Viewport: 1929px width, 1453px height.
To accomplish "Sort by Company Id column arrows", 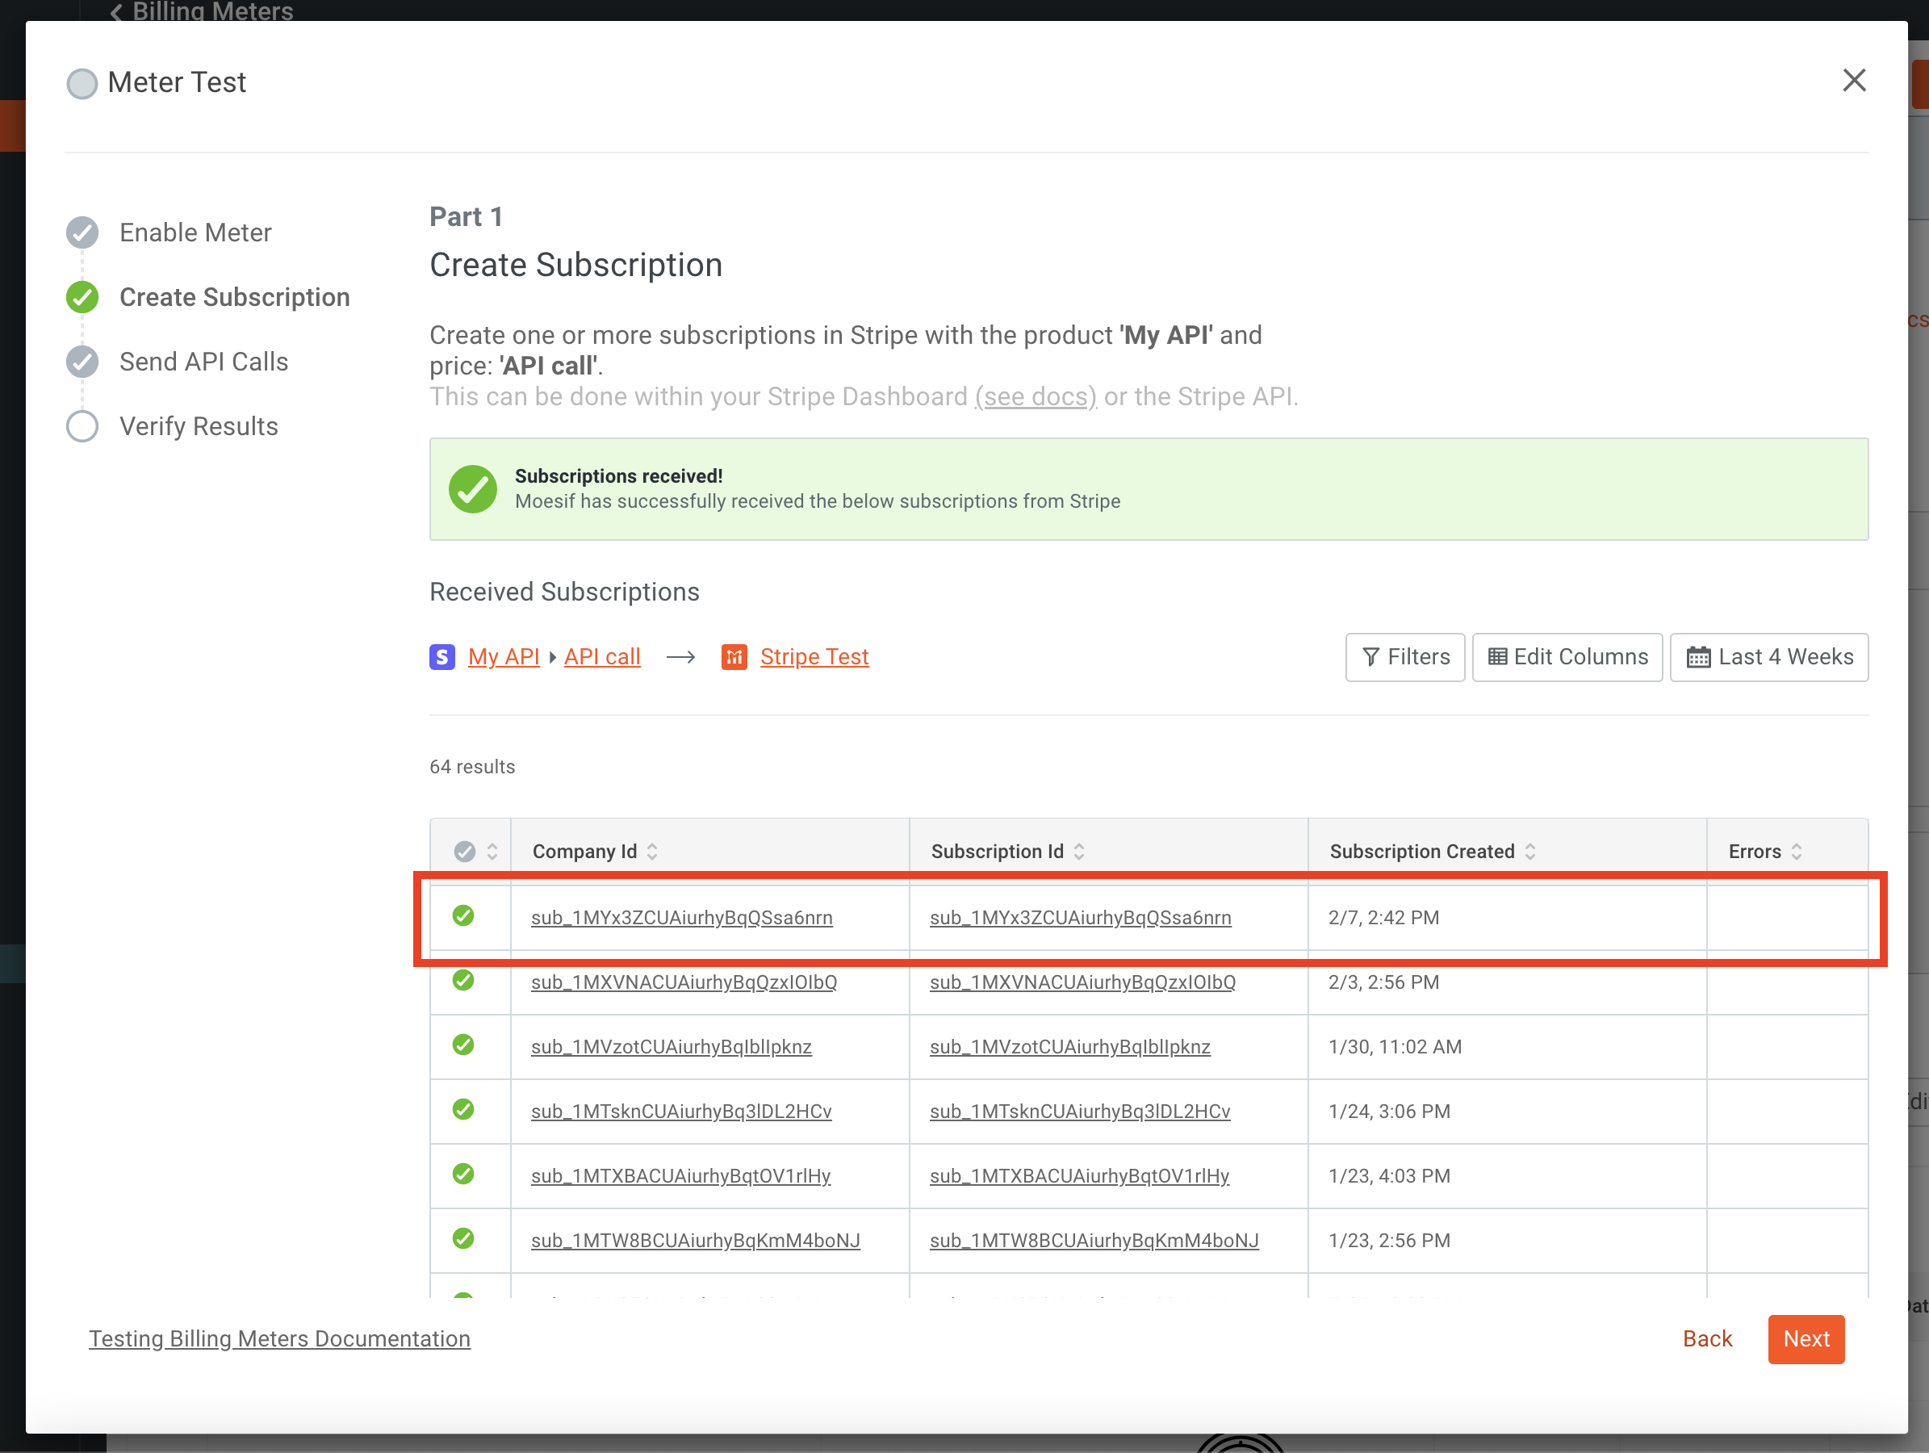I will (x=652, y=852).
